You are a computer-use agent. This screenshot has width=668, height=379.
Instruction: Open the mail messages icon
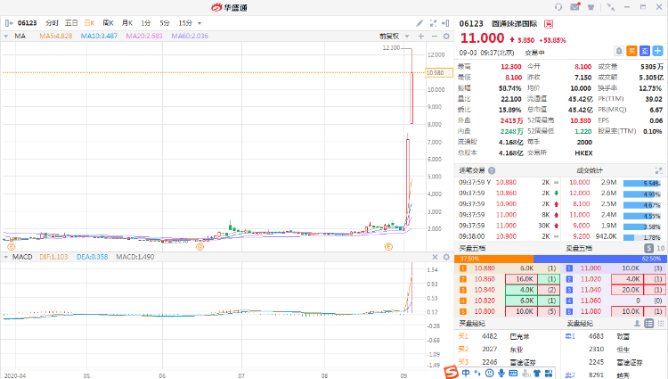(574, 7)
